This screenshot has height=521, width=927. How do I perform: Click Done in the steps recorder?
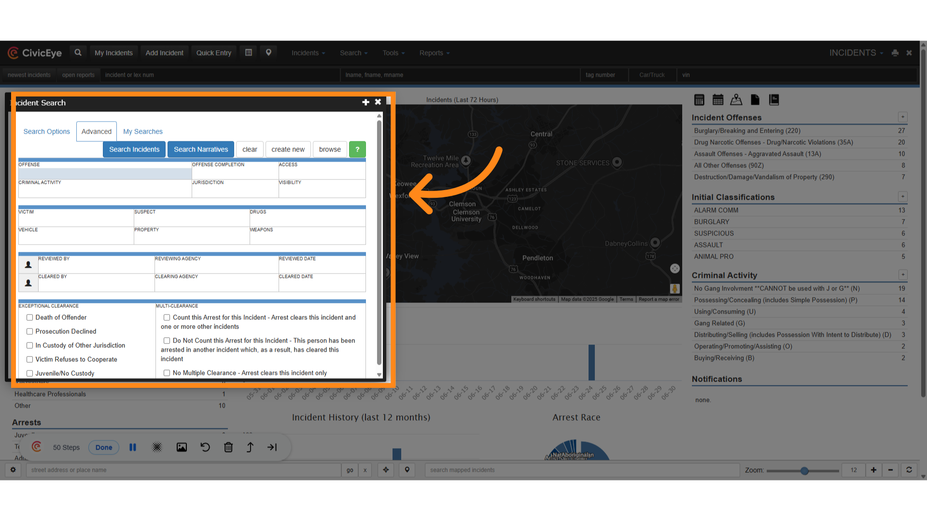click(104, 447)
